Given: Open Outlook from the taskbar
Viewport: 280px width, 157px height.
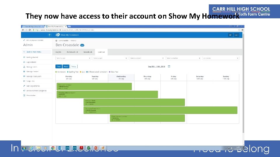Looking at the screenshot, I should [60, 148].
